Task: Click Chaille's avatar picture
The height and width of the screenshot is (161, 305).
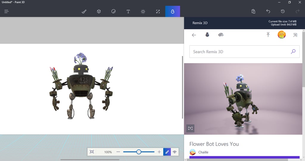Action: coord(193,152)
